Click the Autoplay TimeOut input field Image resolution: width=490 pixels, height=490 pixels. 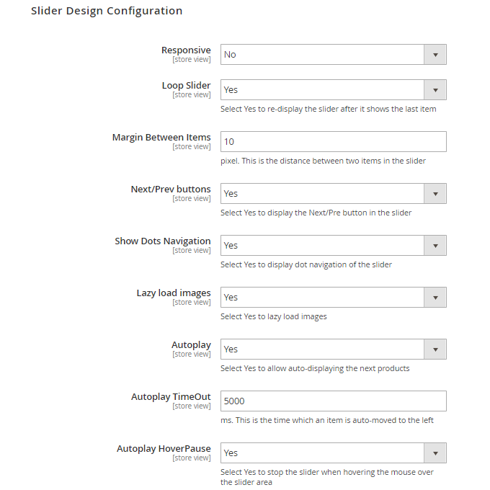pos(333,401)
